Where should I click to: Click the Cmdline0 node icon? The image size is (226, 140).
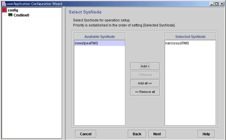coord(10,15)
